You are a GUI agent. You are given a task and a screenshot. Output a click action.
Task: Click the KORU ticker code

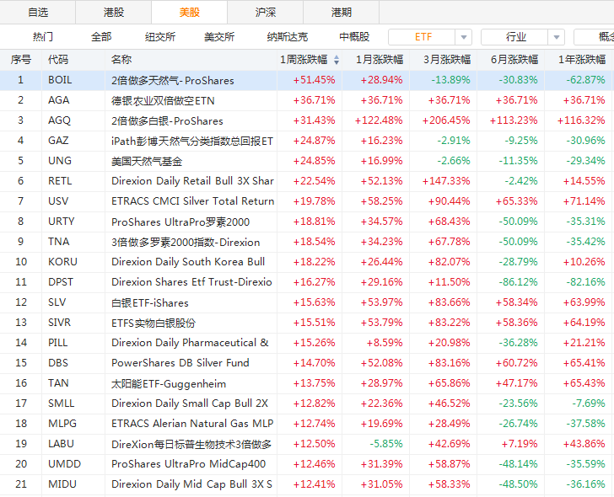(x=62, y=262)
